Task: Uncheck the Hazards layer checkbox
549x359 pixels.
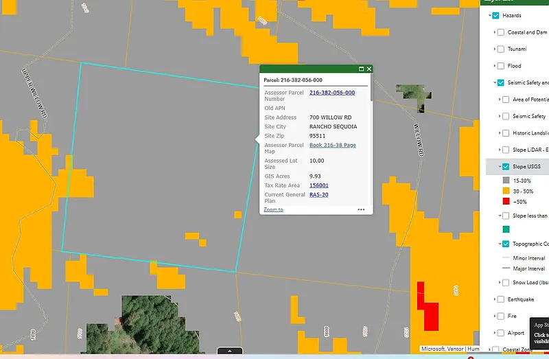Action: click(x=495, y=15)
